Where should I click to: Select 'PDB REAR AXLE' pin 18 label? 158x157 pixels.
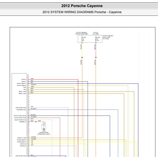pos(21,110)
